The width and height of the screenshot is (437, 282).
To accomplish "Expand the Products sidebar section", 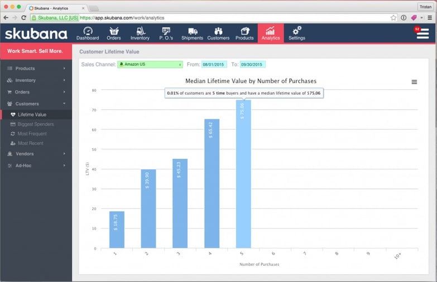I will (x=36, y=69).
